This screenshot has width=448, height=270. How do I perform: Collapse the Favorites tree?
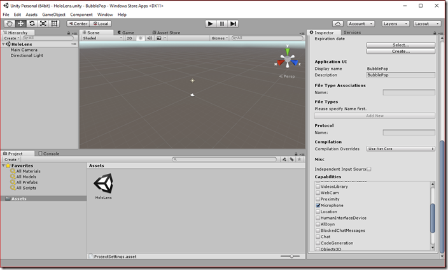click(x=3, y=166)
